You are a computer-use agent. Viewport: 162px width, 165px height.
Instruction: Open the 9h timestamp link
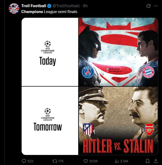(x=85, y=6)
